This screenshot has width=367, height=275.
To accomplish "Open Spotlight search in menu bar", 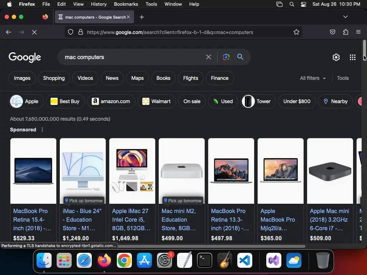I will pyautogui.click(x=292, y=4).
